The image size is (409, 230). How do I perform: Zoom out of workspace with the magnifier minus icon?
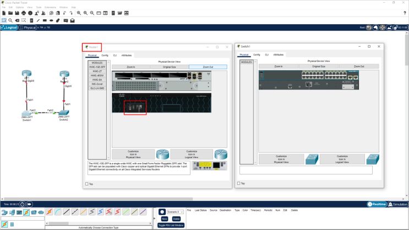[x=92, y=13]
